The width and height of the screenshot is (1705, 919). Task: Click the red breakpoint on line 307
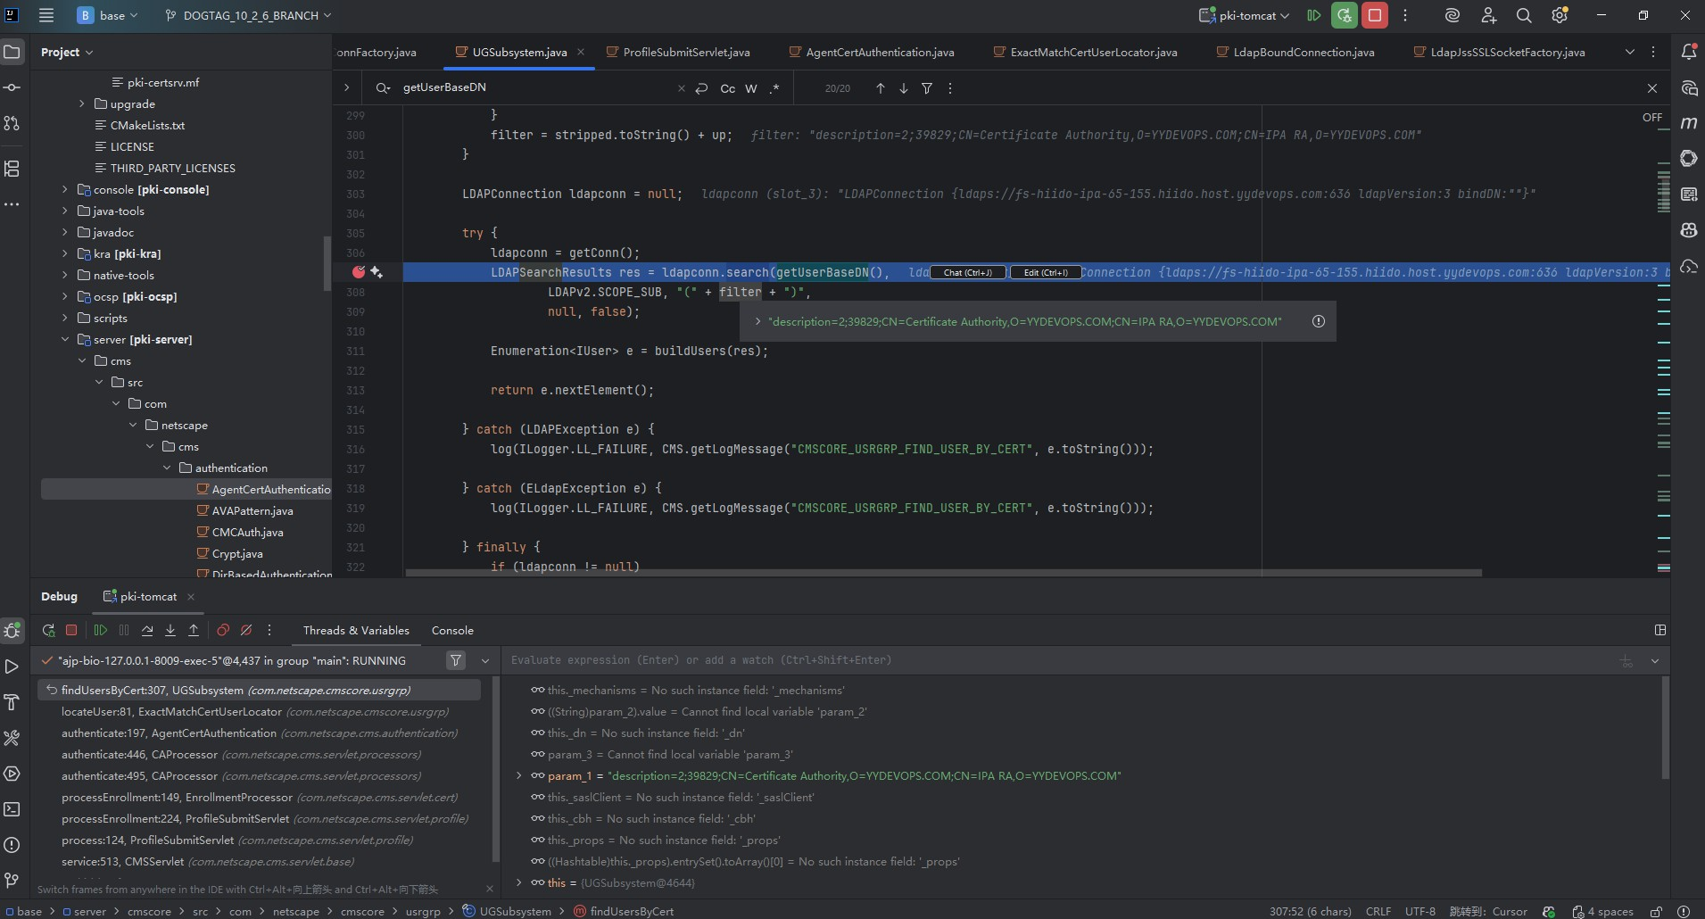pos(359,272)
